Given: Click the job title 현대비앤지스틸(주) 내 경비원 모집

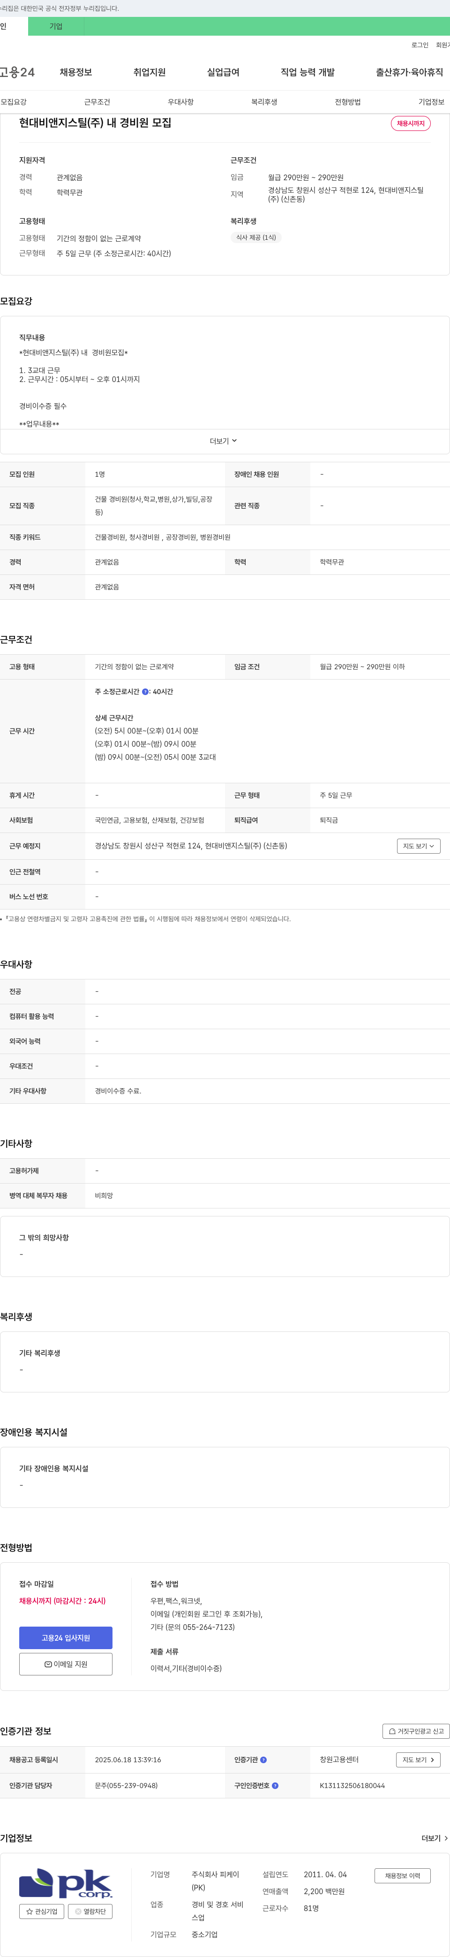Looking at the screenshot, I should pos(95,123).
